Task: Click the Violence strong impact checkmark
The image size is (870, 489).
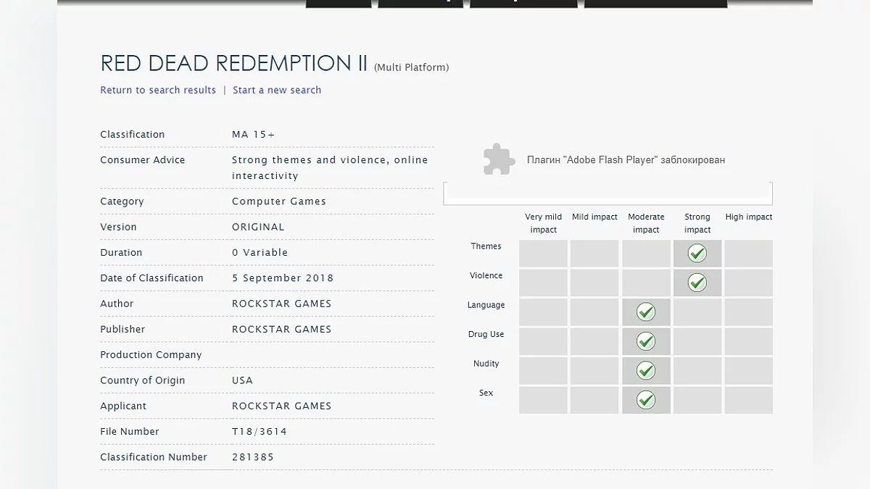Action: pyautogui.click(x=697, y=283)
